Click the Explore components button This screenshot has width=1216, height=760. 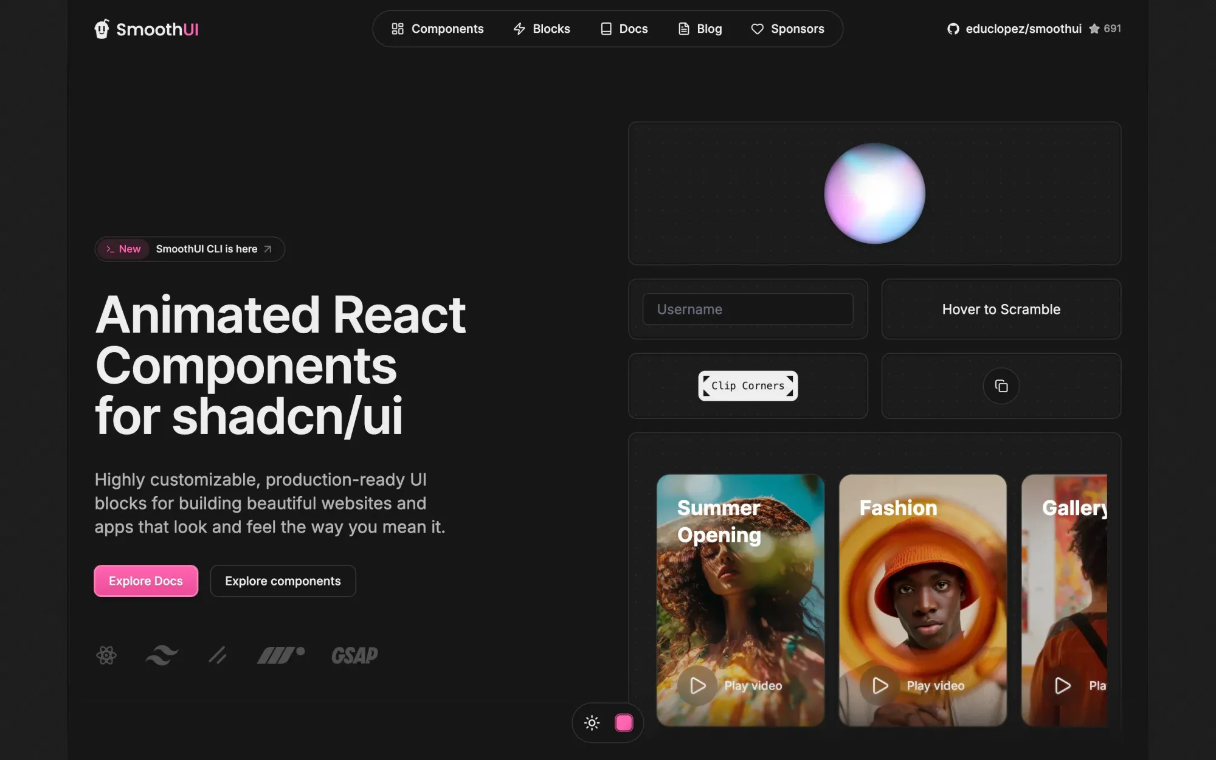(283, 581)
